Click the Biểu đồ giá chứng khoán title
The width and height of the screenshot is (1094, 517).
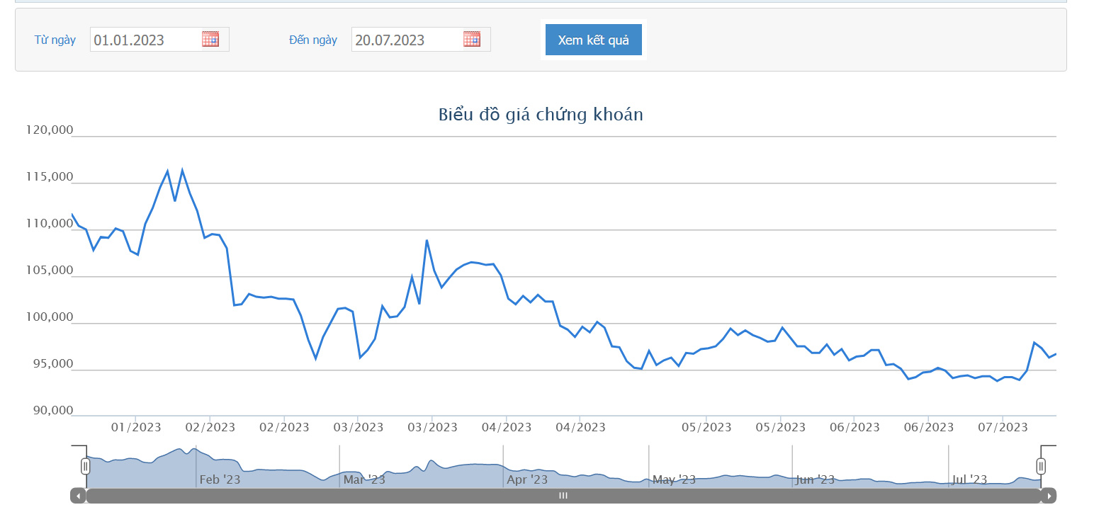[x=541, y=115]
